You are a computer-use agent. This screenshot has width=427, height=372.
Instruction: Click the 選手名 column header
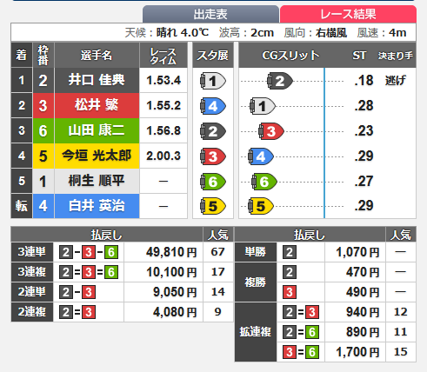(x=97, y=55)
